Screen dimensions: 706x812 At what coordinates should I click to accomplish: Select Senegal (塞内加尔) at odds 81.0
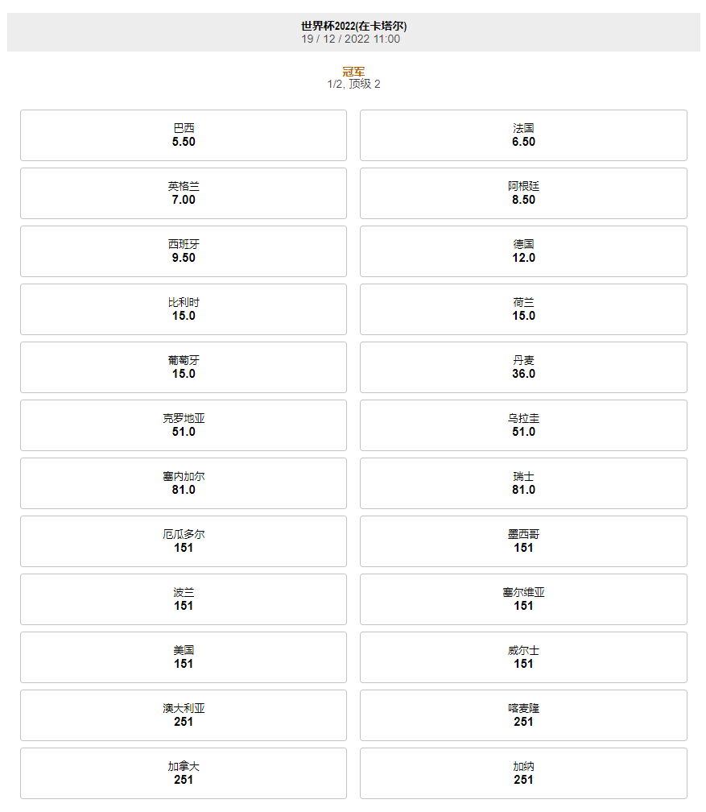click(x=184, y=483)
